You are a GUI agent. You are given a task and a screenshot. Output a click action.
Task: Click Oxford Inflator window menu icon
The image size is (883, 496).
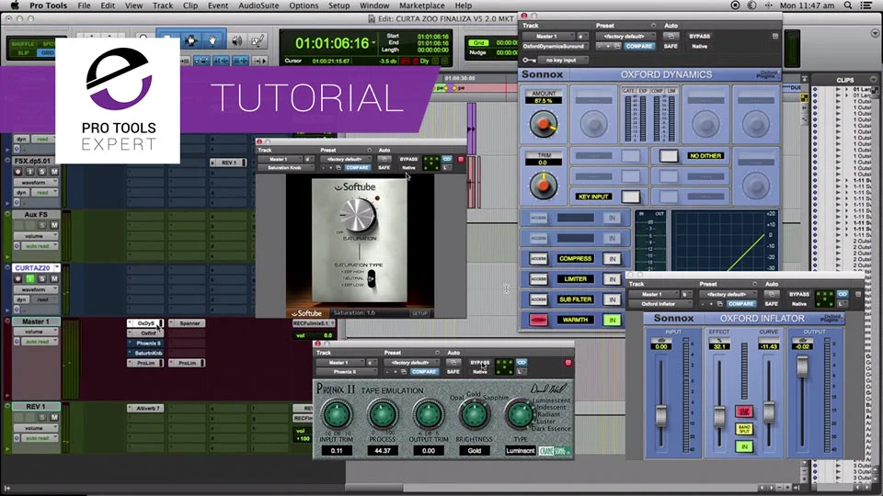857,294
